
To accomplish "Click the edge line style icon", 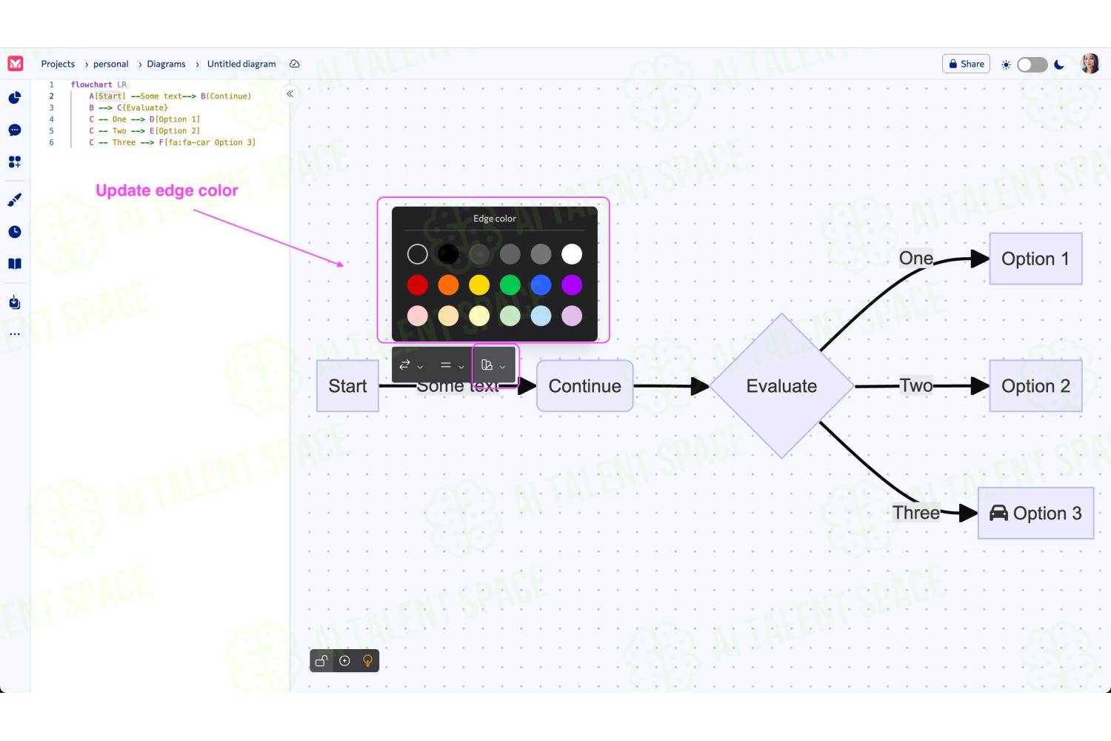I will tap(445, 365).
